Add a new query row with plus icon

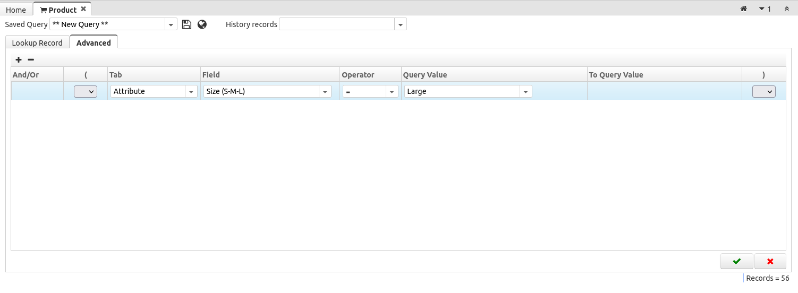coord(19,60)
